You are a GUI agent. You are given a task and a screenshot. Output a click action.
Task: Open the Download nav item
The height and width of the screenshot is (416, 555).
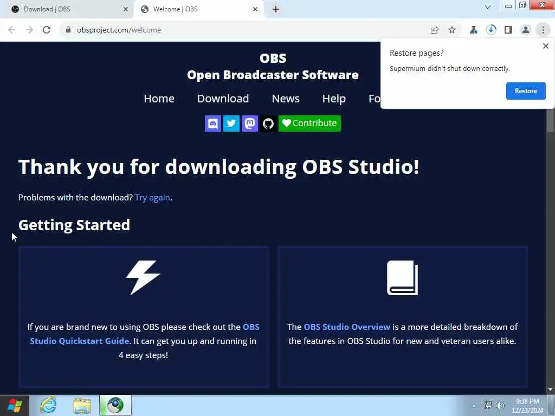[223, 99]
